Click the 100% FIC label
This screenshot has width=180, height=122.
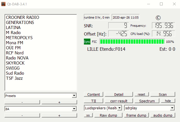pos(170,42)
